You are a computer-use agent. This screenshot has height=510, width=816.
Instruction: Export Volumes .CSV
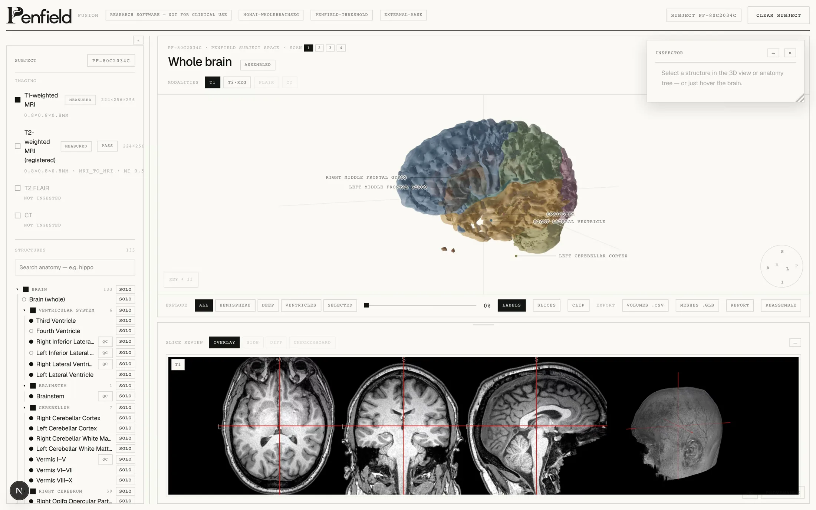[x=645, y=305]
